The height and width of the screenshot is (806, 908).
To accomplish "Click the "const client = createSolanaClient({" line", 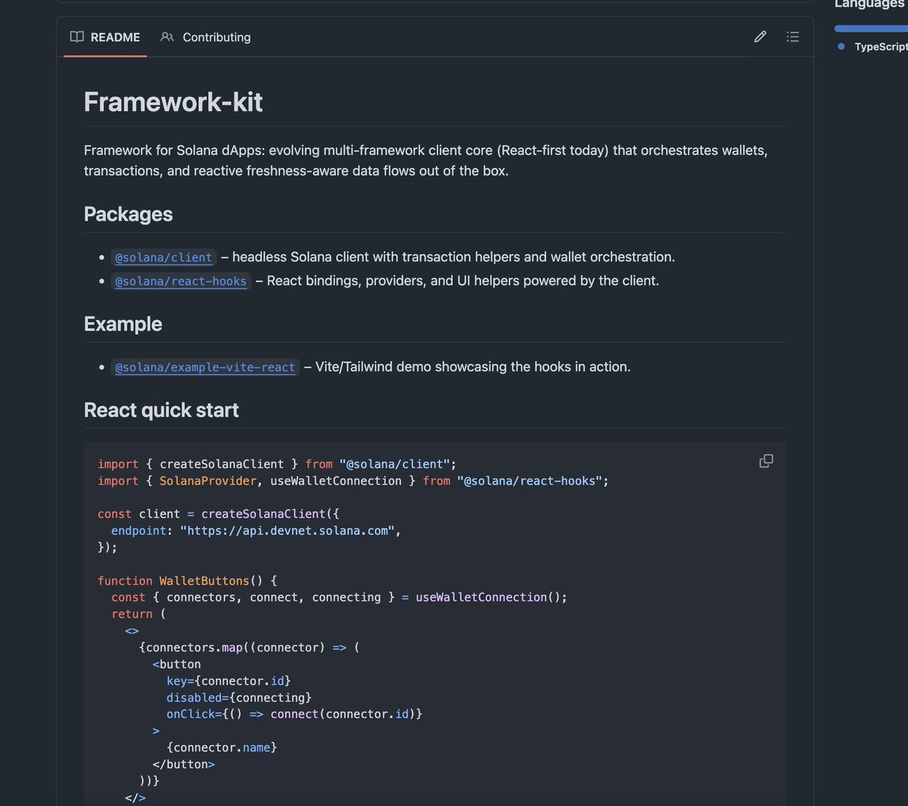I will click(x=219, y=514).
